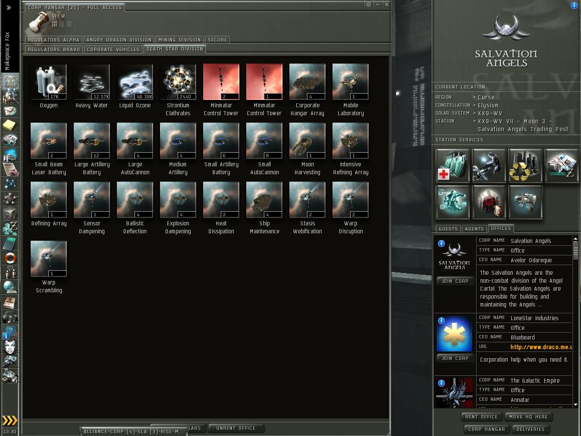Viewport: 581px width, 436px height.
Task: Open the headphones jukebox icon
Action: tap(10, 317)
